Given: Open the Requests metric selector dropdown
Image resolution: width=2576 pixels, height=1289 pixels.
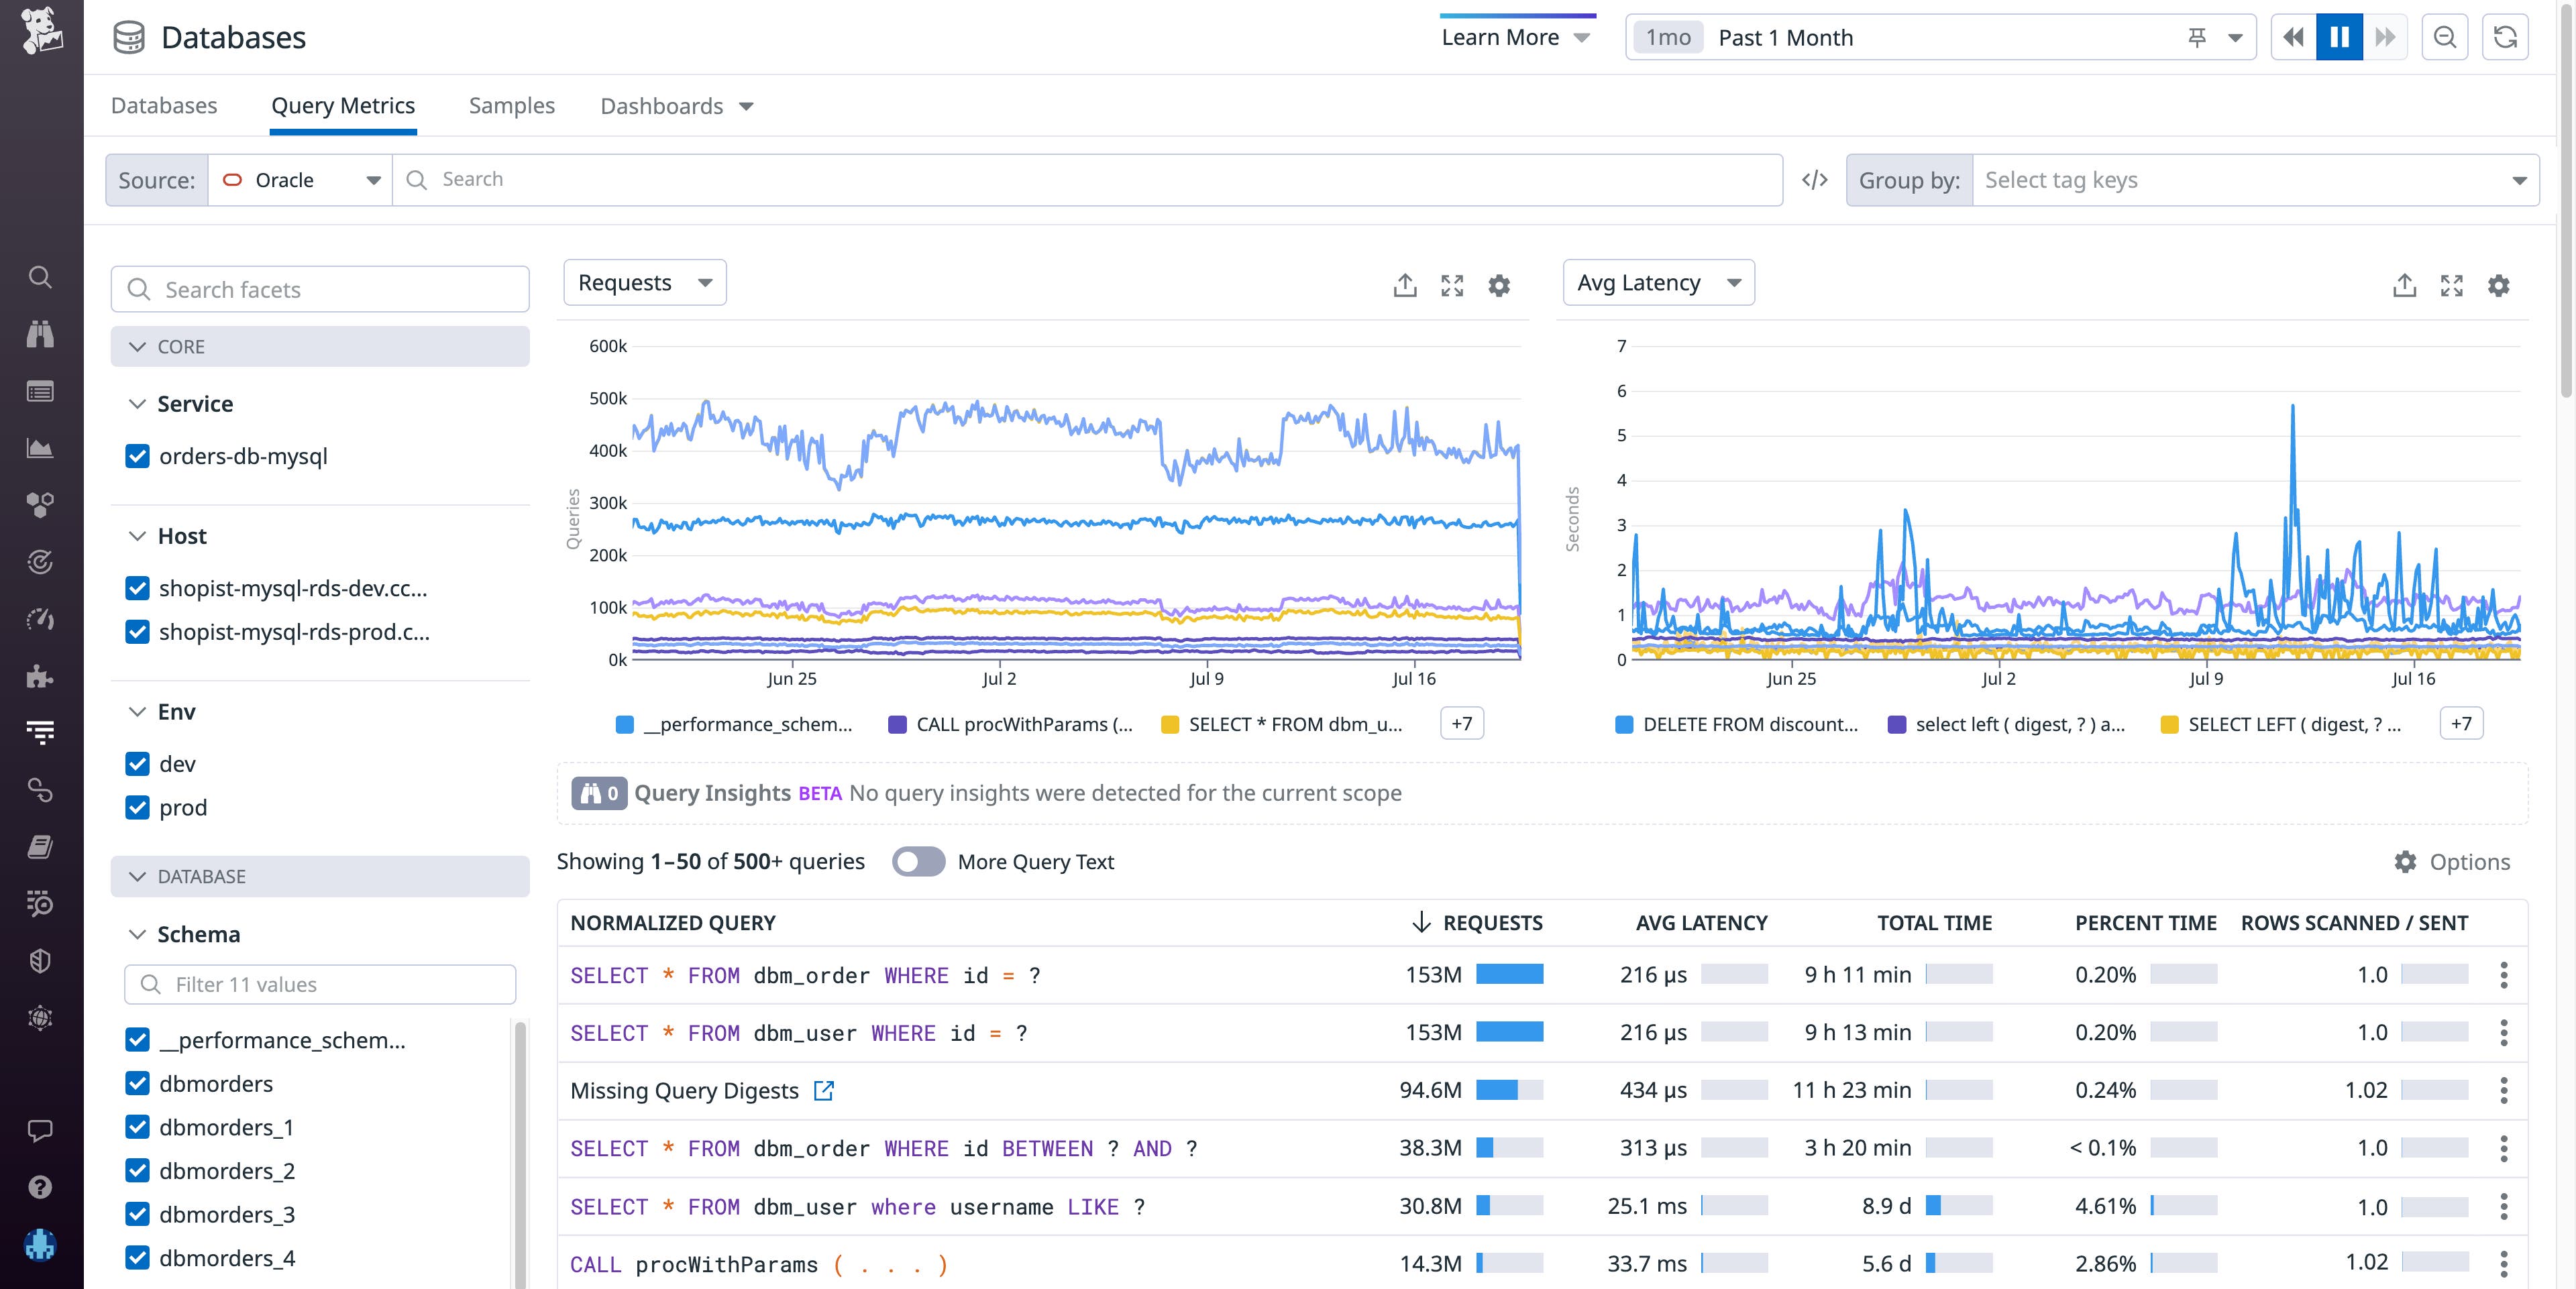Looking at the screenshot, I should [x=643, y=282].
